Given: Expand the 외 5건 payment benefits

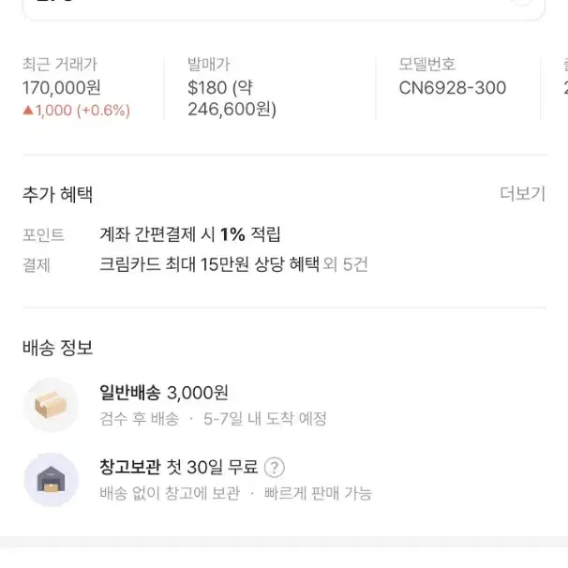Looking at the screenshot, I should tap(345, 264).
